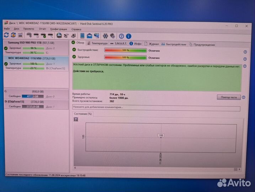Click the Действия не требуются text
255x192 pixels.
tap(88, 71)
